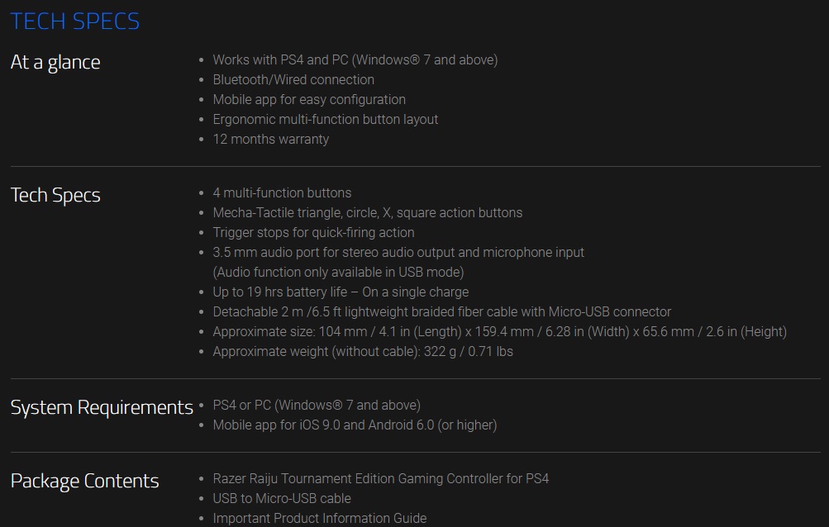Click the Mobile app for easy configuration text
This screenshot has height=527, width=829.
click(x=309, y=100)
